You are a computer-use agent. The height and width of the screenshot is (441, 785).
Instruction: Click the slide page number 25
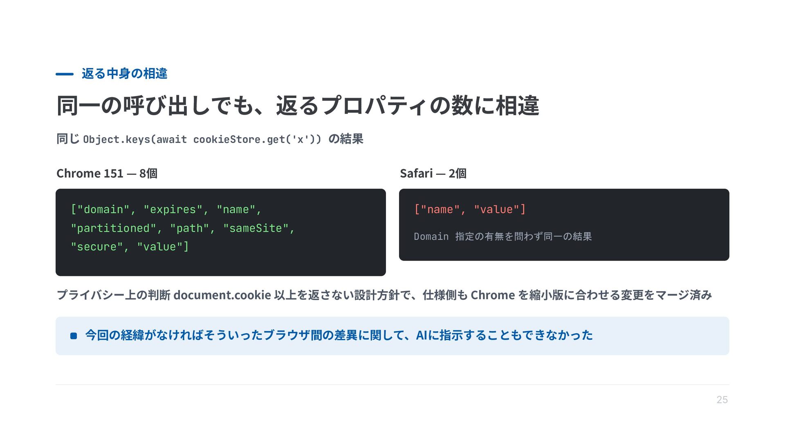[722, 400]
